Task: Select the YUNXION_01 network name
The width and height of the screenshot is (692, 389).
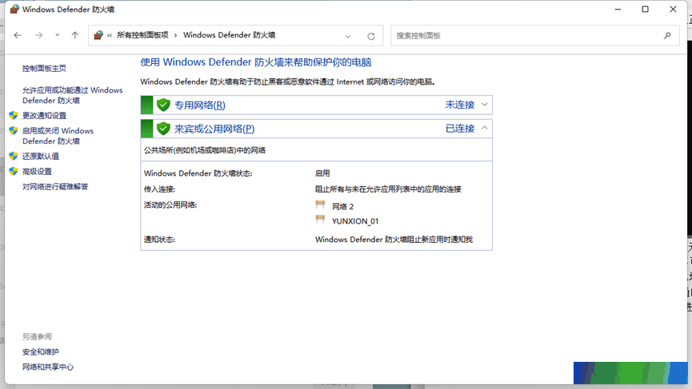Action: coord(355,221)
